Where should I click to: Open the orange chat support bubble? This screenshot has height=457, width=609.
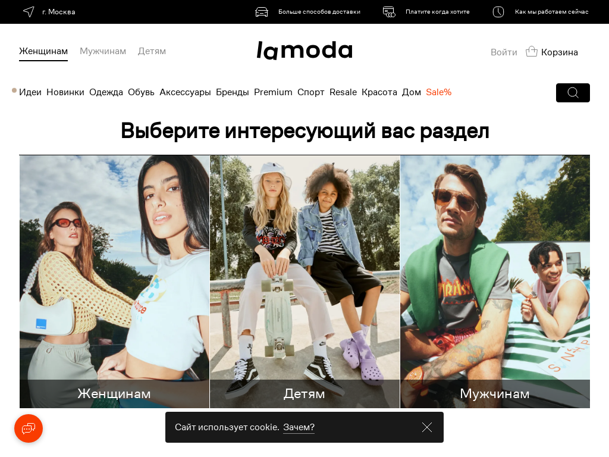[x=29, y=428]
